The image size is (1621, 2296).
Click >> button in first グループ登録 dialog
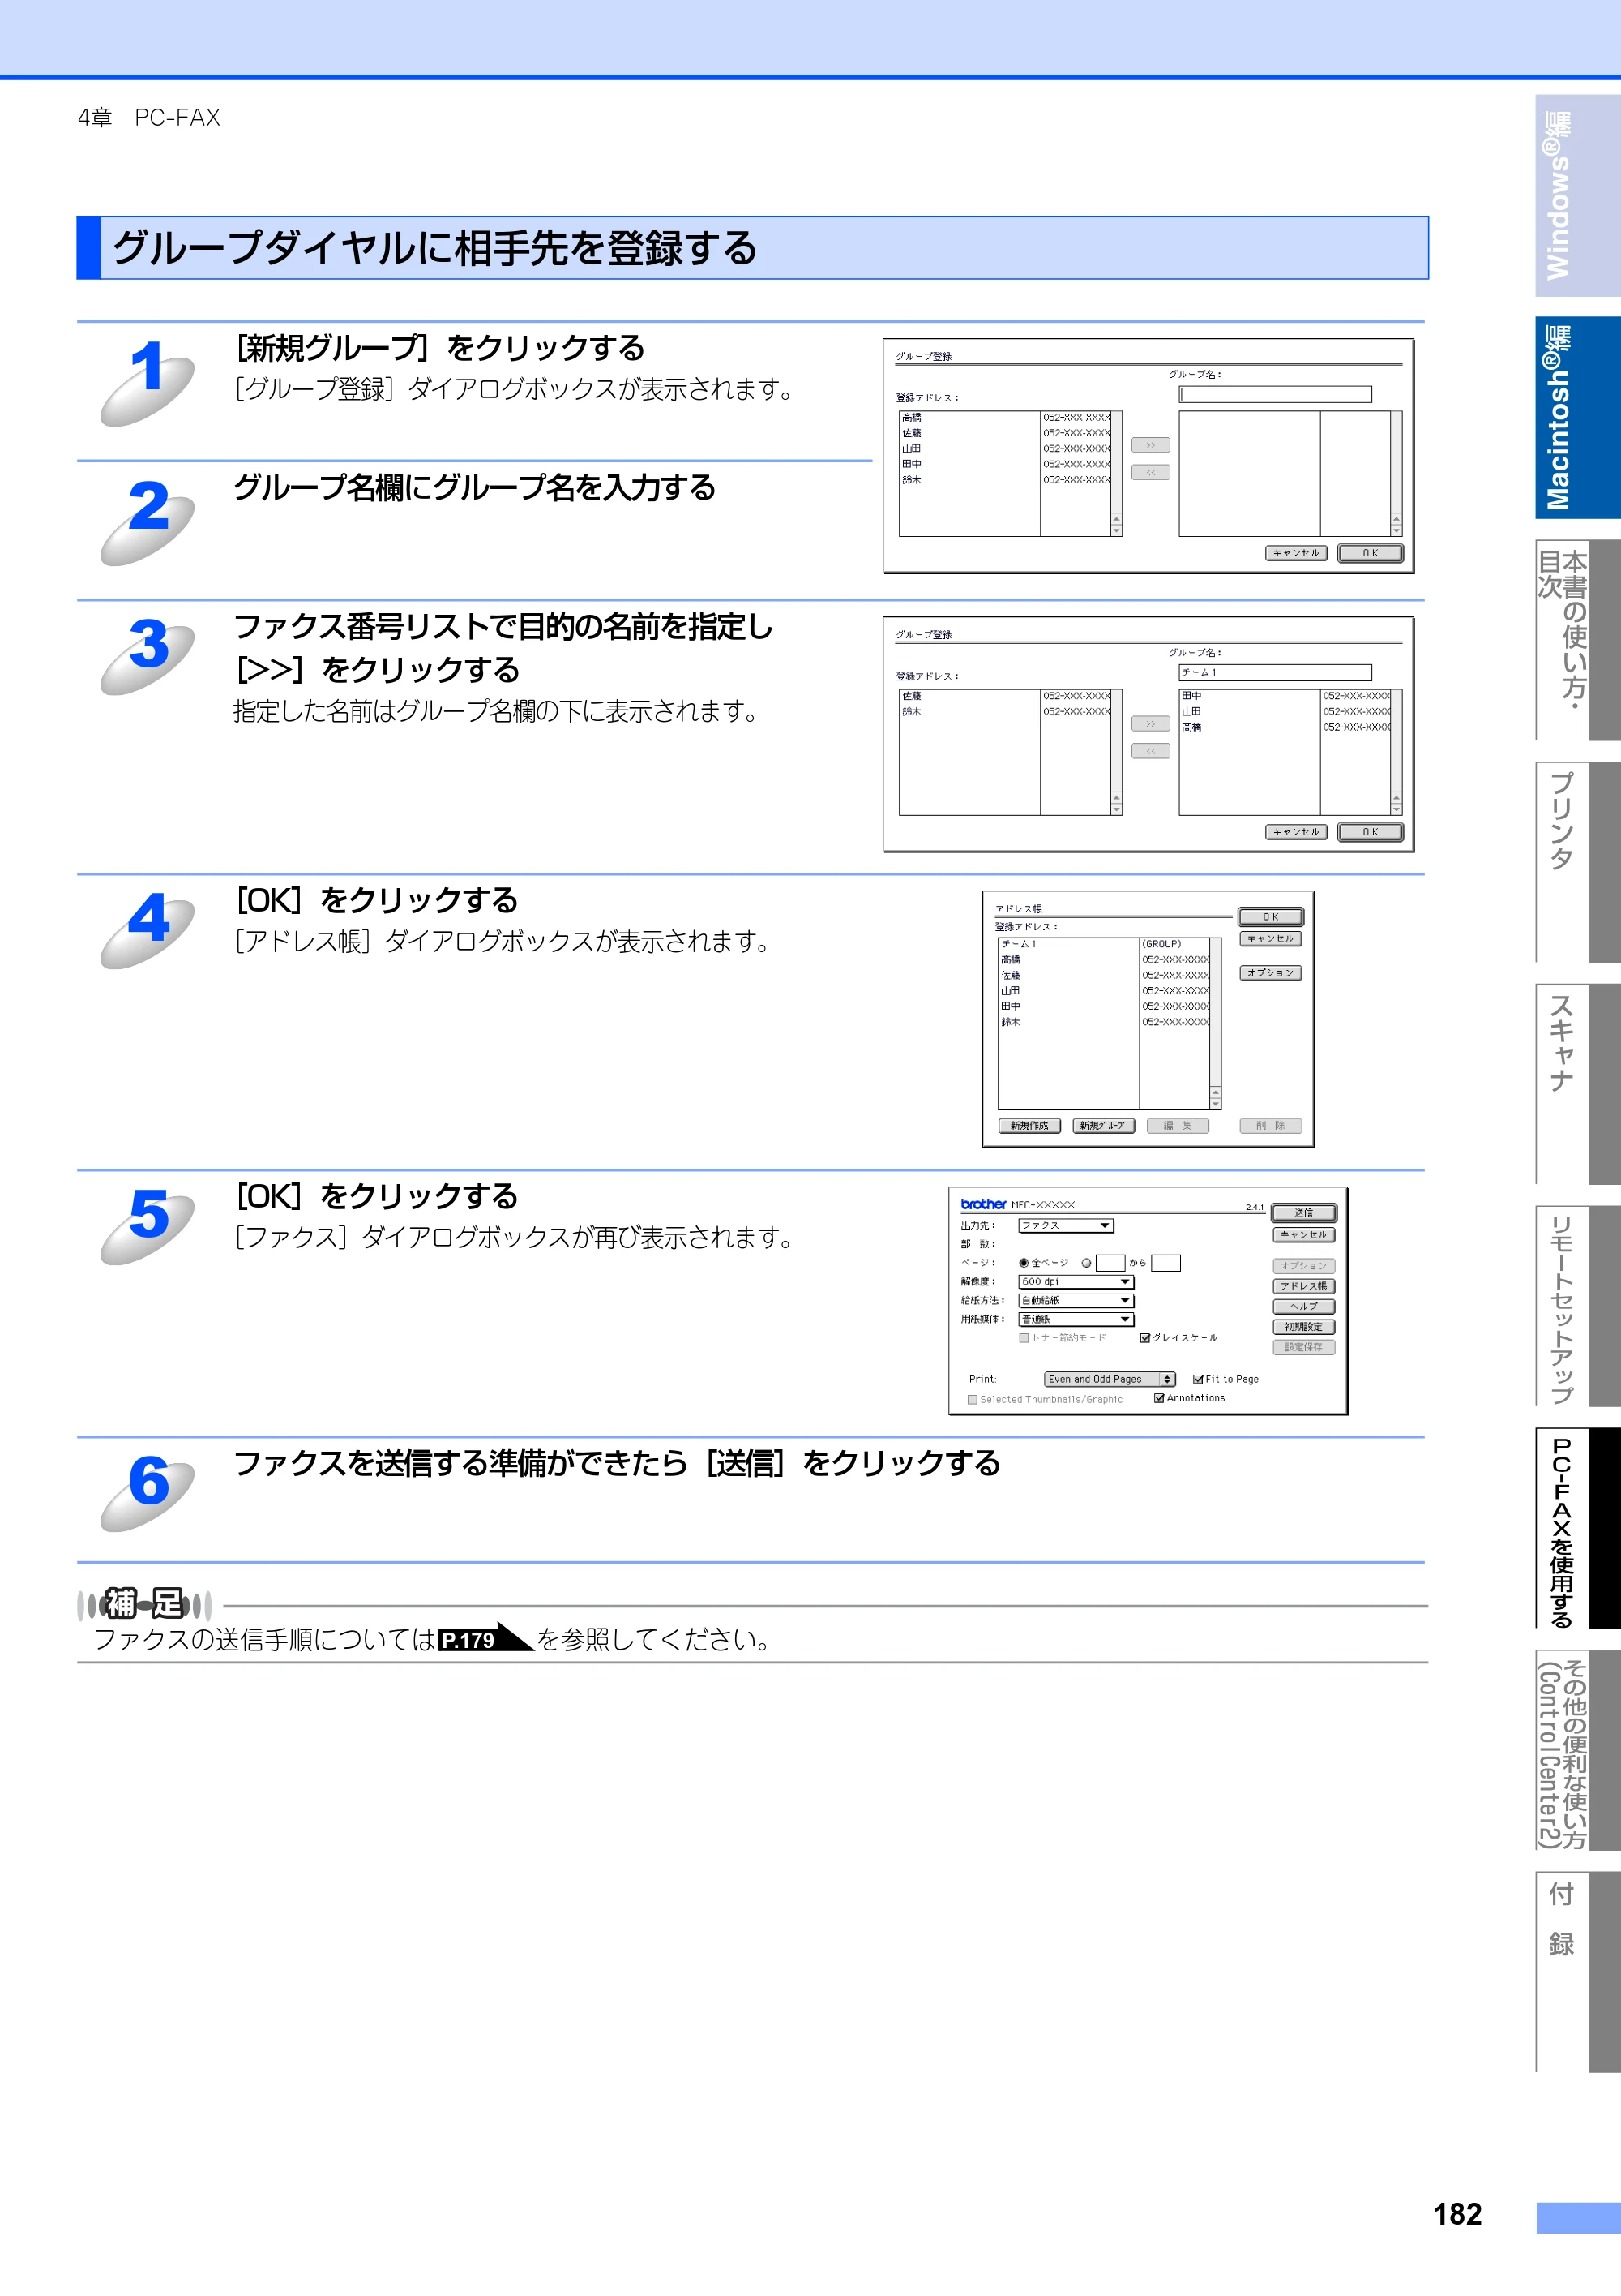tap(1150, 445)
